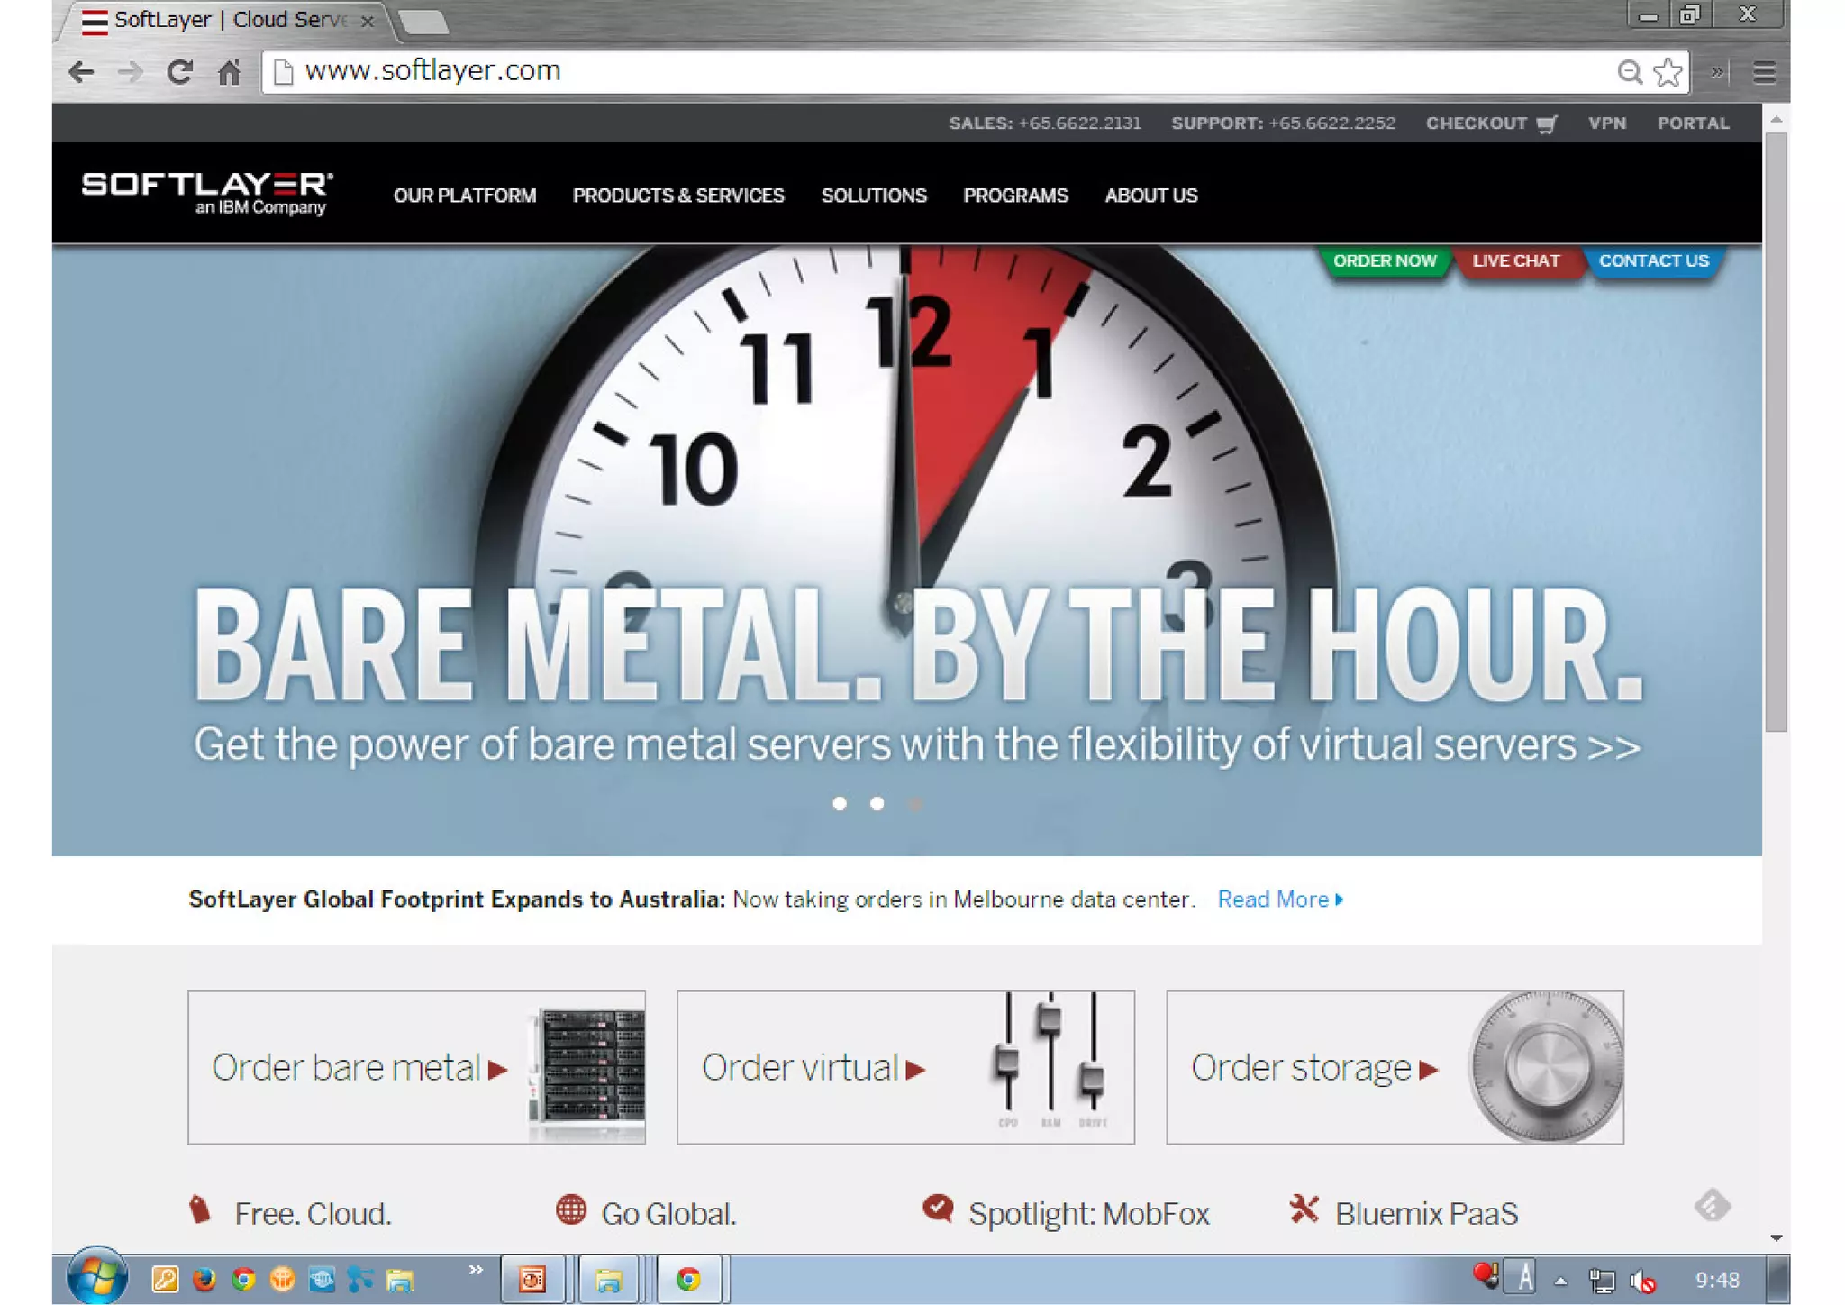1845x1305 pixels.
Task: Open Chrome hamburger menu icon
Action: tap(1764, 72)
